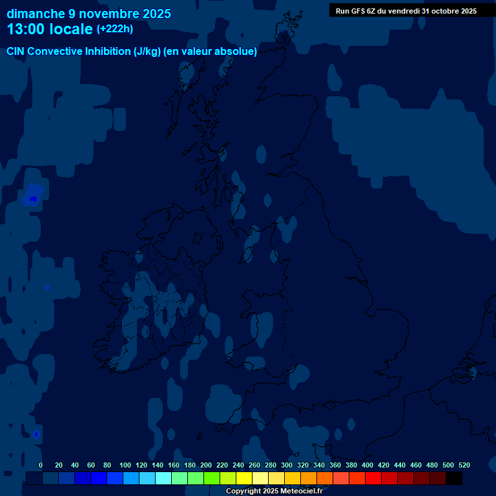Click the (+222h) forecast offset label
Screen dimensions: 496x496
(115, 29)
